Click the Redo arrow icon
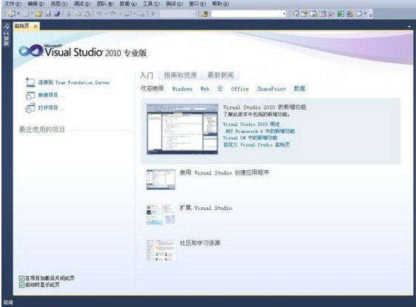Screen dimensions: 416x307 (113, 13)
